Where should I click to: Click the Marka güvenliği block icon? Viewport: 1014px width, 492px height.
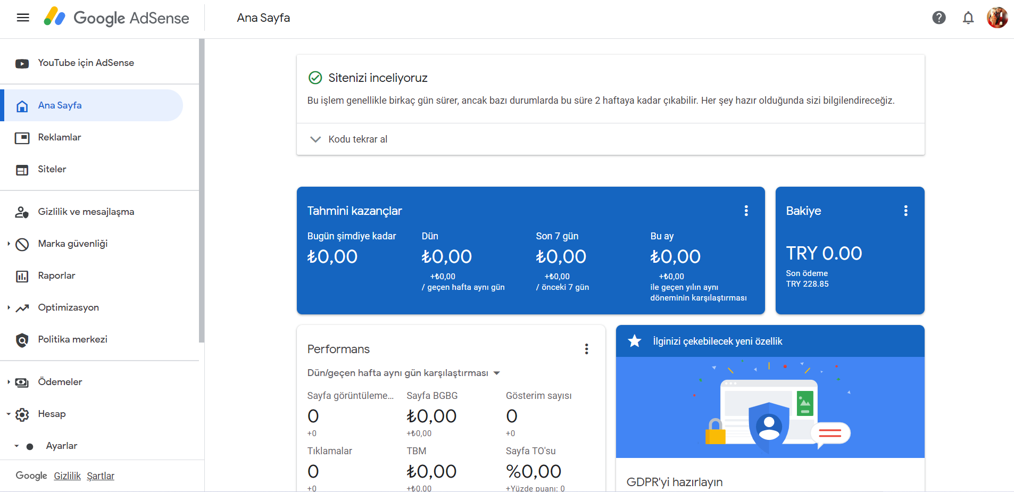(x=22, y=244)
